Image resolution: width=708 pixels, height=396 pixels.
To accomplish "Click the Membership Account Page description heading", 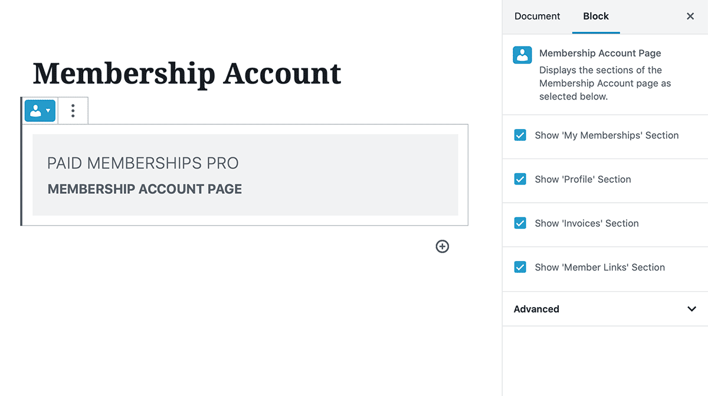I will pos(600,53).
